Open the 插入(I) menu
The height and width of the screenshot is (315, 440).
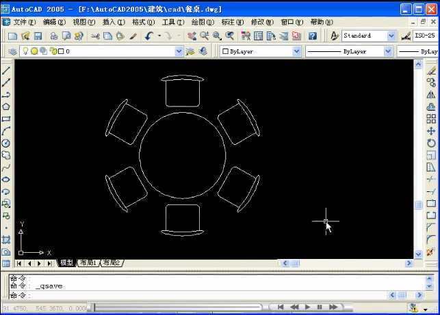point(114,22)
